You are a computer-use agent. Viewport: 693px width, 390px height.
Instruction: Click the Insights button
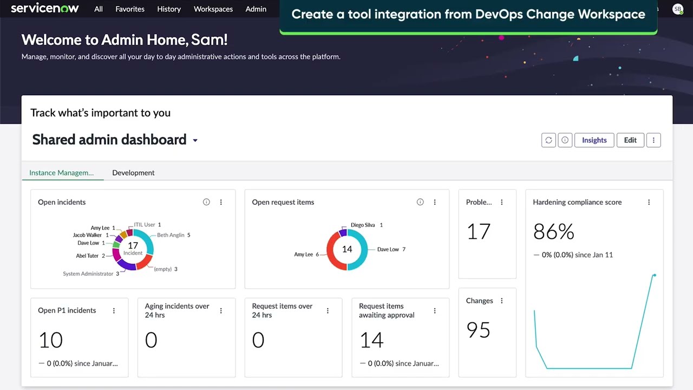pos(594,140)
